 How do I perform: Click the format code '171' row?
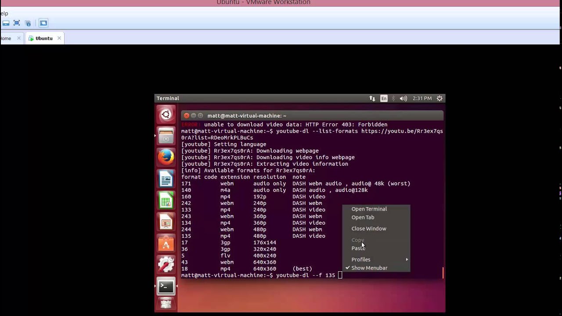295,183
